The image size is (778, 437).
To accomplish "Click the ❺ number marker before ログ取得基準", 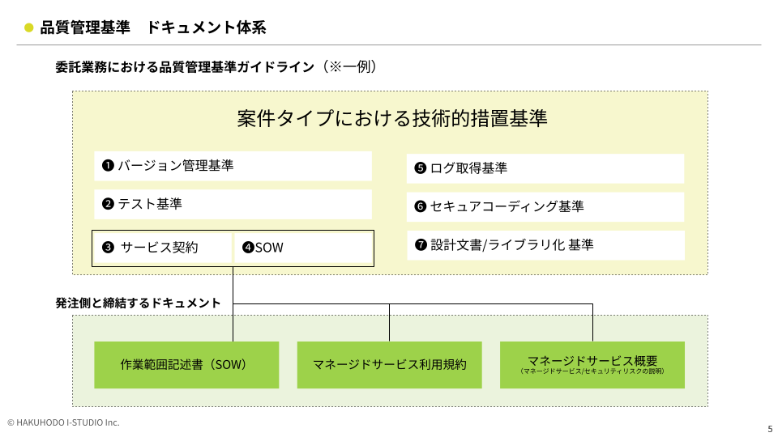I will pyautogui.click(x=420, y=168).
